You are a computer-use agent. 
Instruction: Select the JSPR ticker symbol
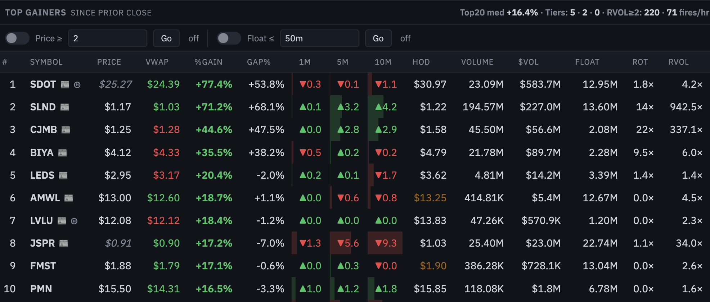point(42,243)
